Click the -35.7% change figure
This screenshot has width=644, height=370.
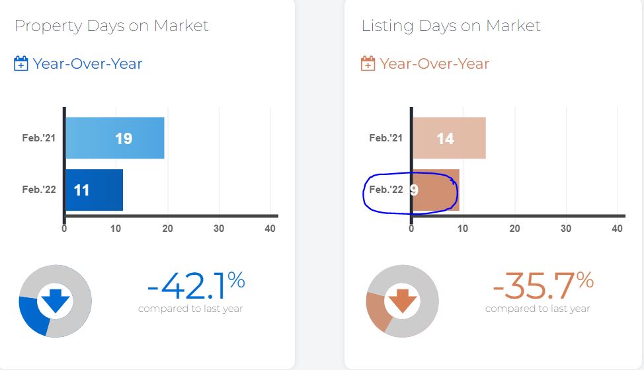542,285
